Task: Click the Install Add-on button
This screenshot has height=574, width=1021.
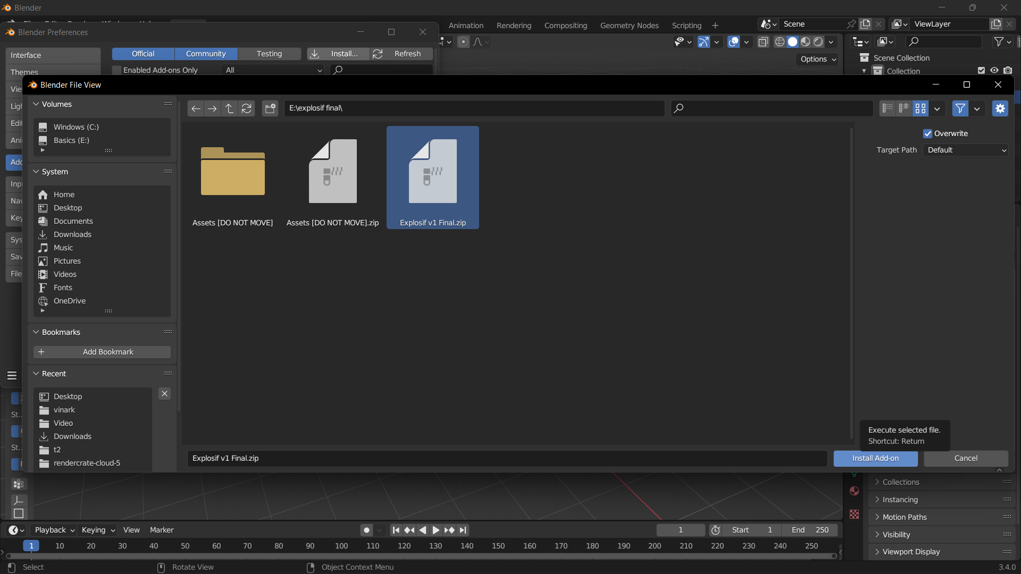Action: click(x=875, y=458)
